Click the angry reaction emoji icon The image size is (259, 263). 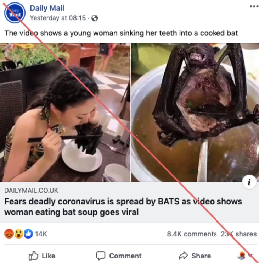[9, 234]
